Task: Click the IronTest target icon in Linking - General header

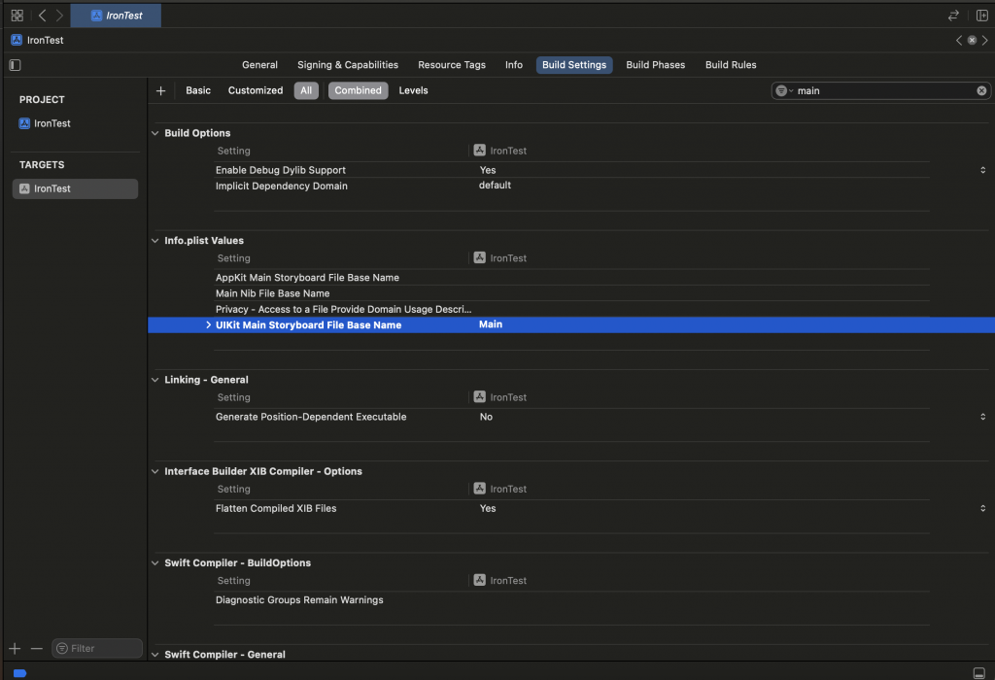Action: (x=480, y=396)
